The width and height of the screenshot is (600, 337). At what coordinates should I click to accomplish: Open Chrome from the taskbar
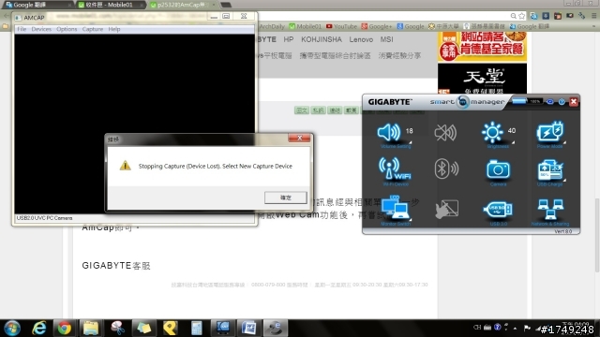click(65, 329)
